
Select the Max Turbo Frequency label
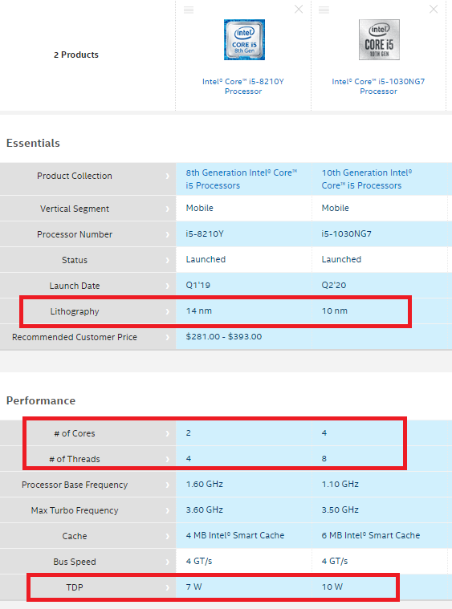(75, 510)
